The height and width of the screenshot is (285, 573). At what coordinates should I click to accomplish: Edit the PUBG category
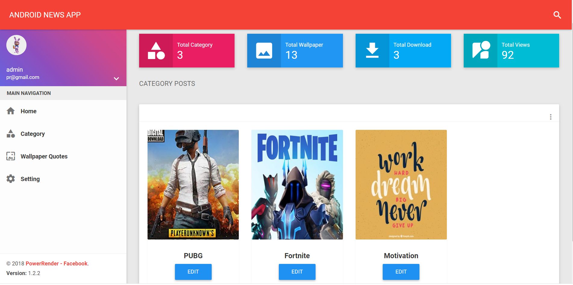tap(193, 272)
